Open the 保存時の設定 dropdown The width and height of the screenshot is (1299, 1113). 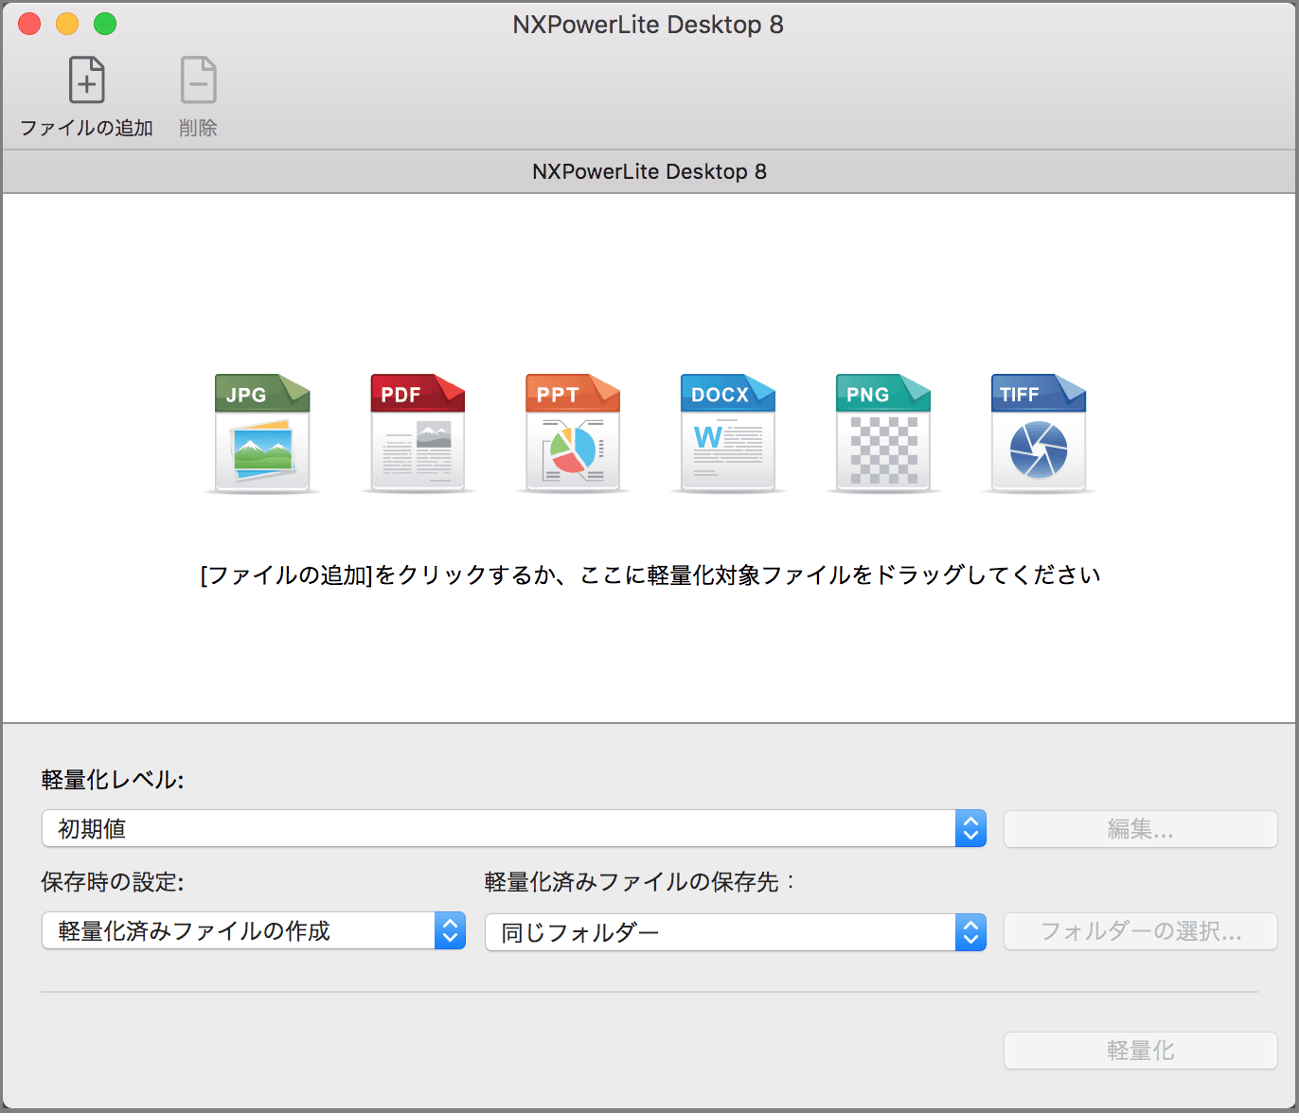pyautogui.click(x=254, y=931)
